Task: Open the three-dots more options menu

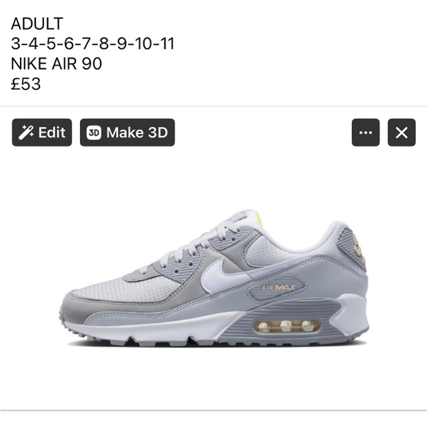Action: (366, 133)
